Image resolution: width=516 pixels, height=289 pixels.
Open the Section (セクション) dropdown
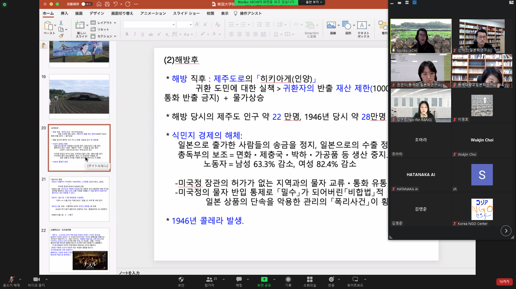104,36
